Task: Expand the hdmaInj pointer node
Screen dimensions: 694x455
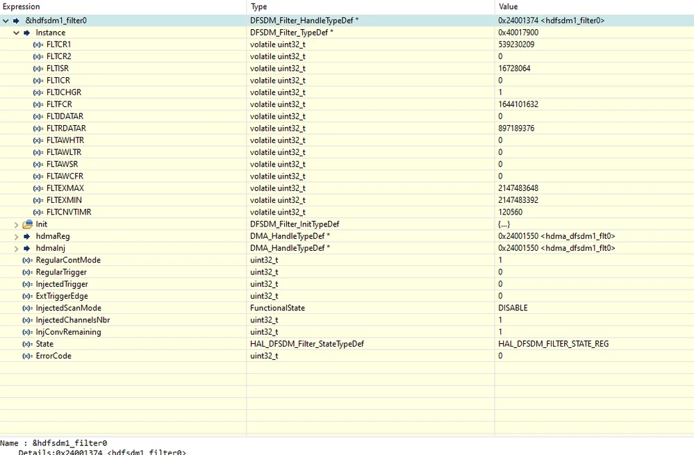Action: point(17,249)
